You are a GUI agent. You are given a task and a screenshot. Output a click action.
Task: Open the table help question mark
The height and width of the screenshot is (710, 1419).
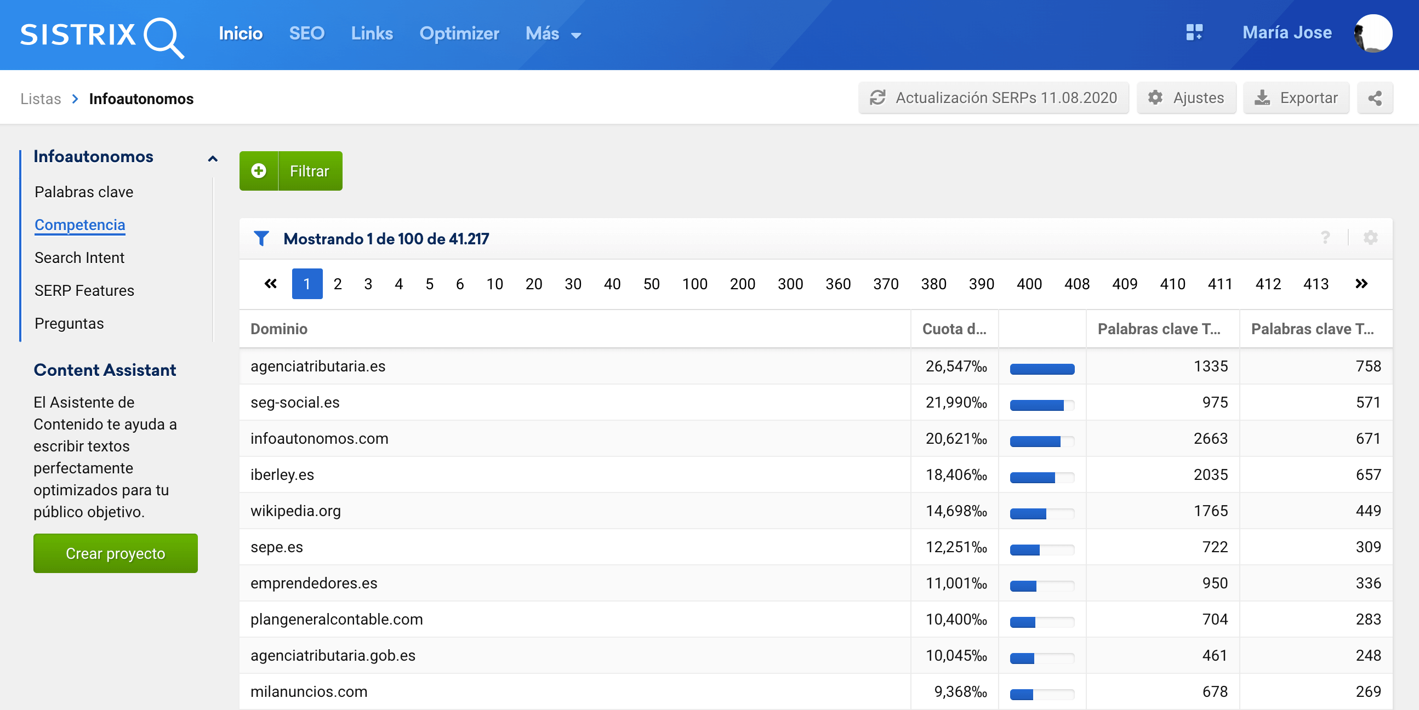tap(1325, 238)
